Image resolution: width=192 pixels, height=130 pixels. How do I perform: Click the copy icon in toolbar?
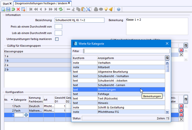(78, 9)
